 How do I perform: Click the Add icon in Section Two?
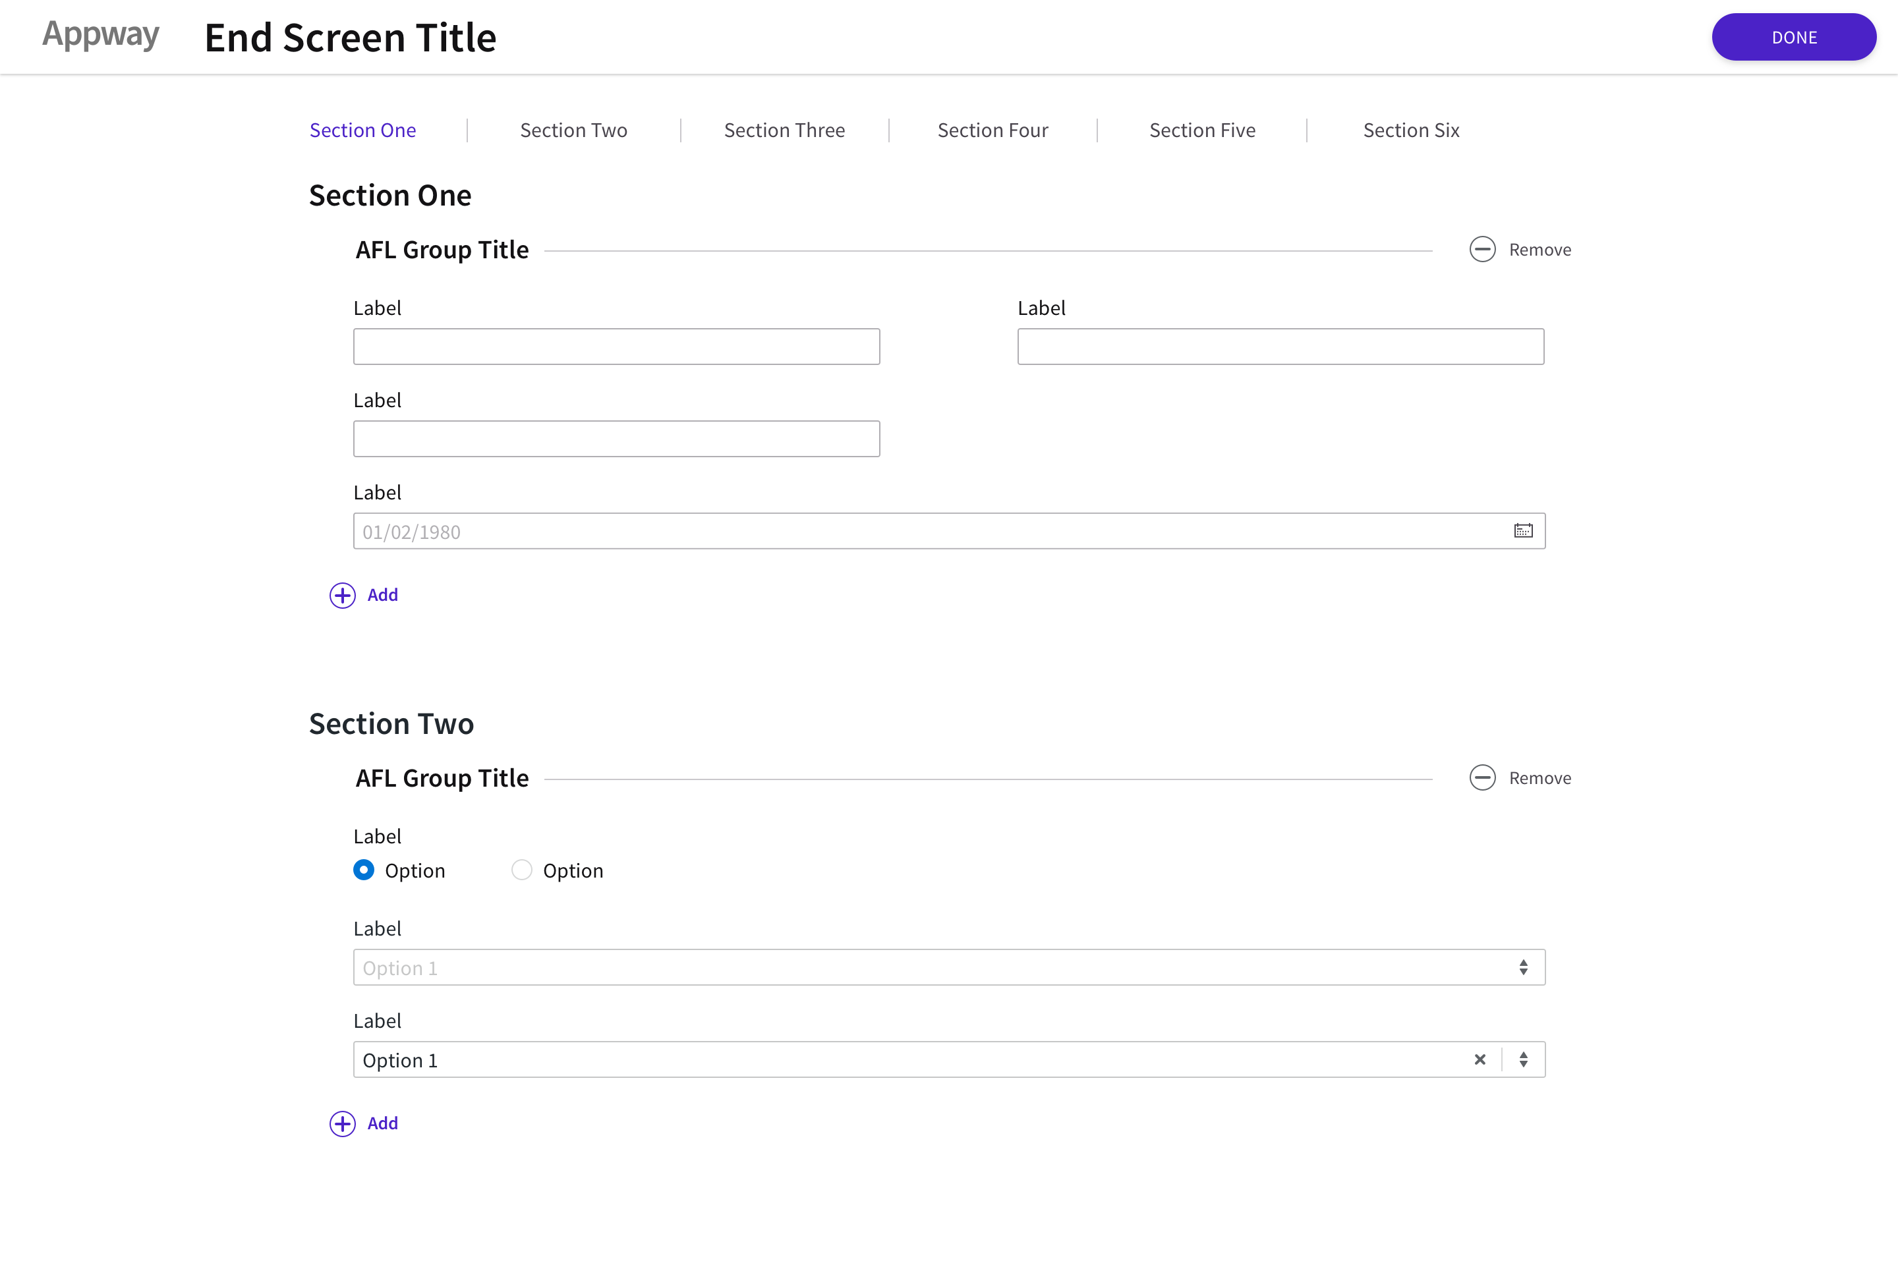[343, 1124]
